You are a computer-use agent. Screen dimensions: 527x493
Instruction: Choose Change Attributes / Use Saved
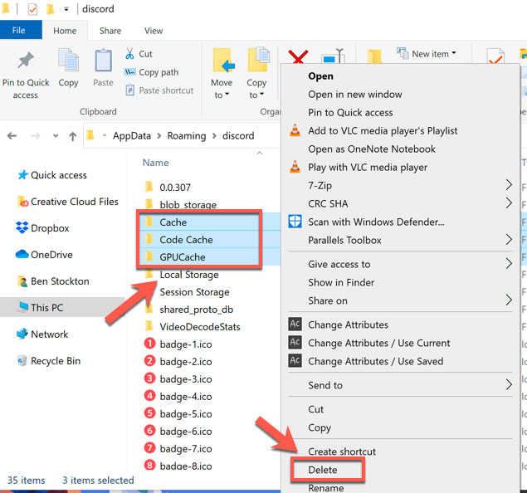point(375,361)
